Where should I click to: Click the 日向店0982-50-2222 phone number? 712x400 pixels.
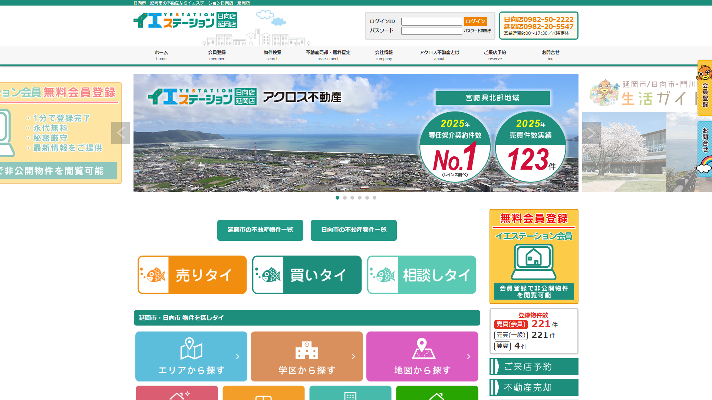538,19
